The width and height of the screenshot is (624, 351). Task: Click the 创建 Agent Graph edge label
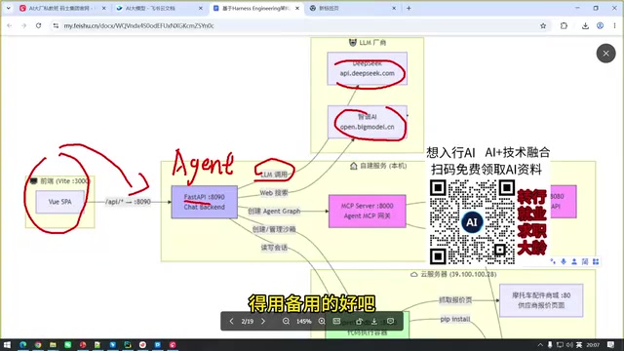274,211
